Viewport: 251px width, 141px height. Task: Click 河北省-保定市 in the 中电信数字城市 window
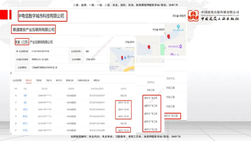(x=179, y=16)
